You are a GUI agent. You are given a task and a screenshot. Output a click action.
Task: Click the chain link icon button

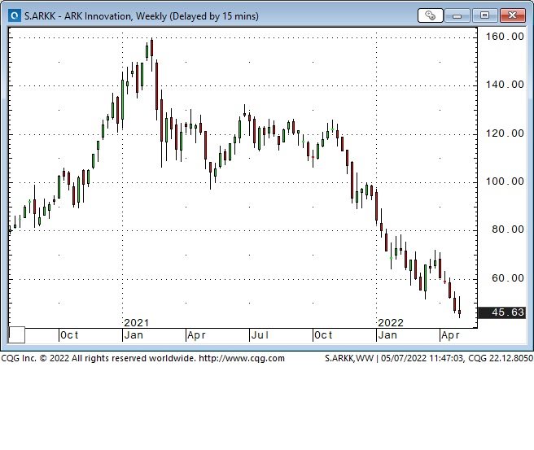tap(430, 15)
